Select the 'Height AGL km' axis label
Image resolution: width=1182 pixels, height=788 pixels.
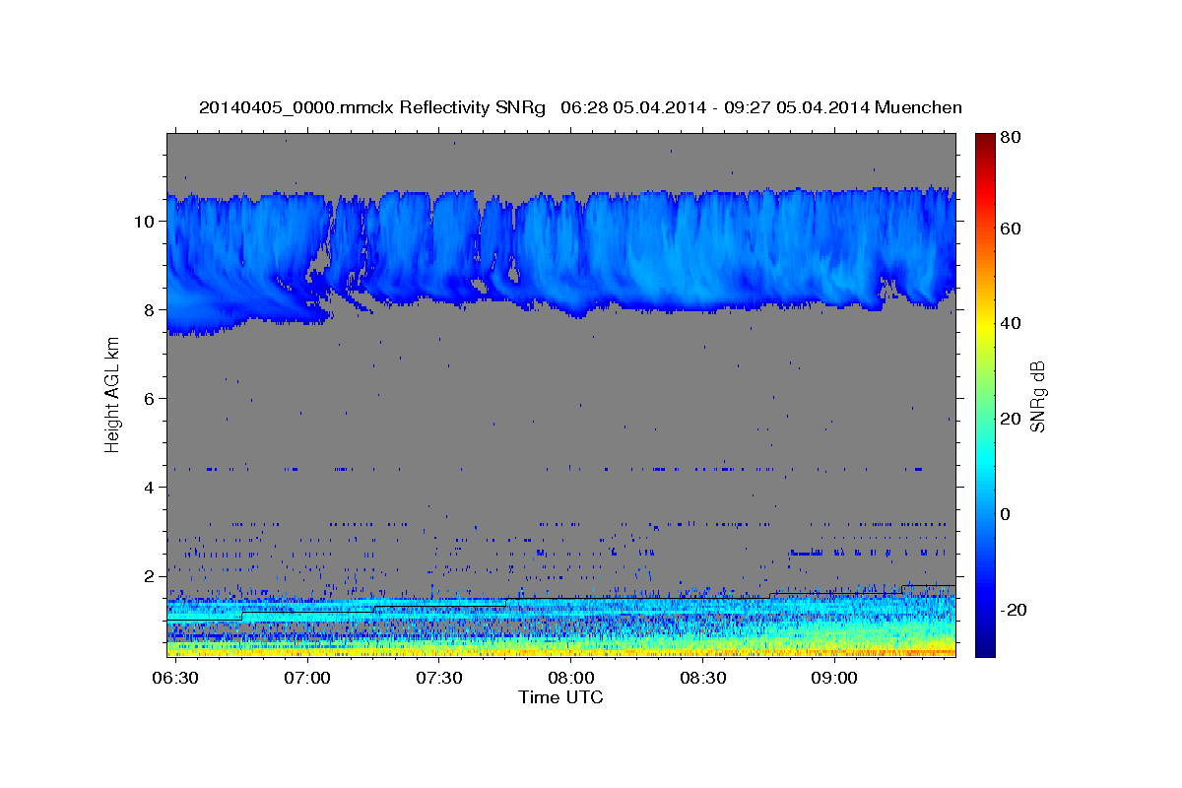[112, 395]
